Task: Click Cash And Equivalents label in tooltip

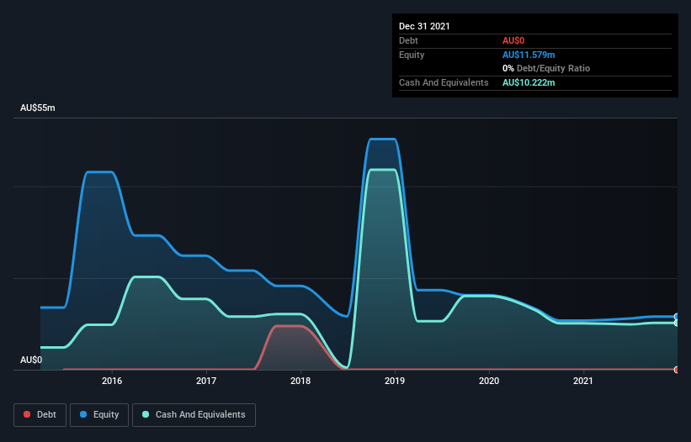Action: (444, 82)
